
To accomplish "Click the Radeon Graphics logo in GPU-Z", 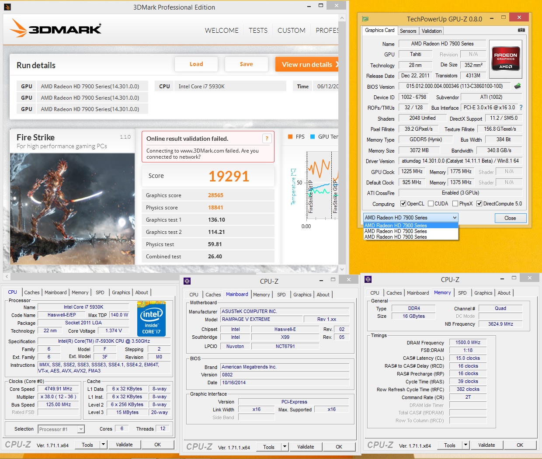I will (x=506, y=59).
